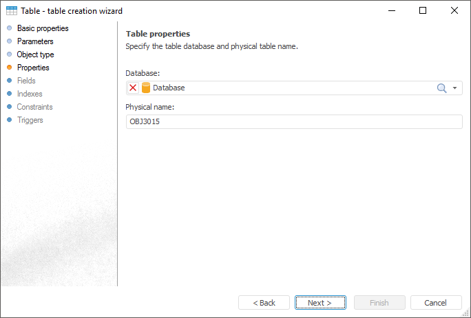Go to the Parameters wizard step
This screenshot has width=471, height=318.
(x=35, y=41)
